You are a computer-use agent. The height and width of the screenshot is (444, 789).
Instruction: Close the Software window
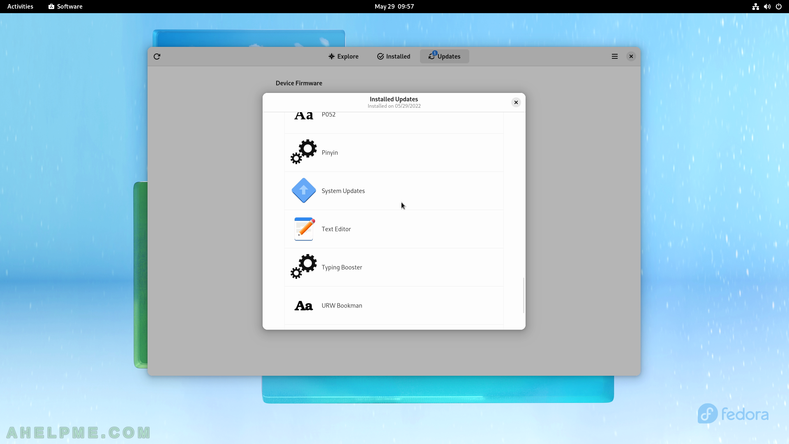tap(631, 56)
